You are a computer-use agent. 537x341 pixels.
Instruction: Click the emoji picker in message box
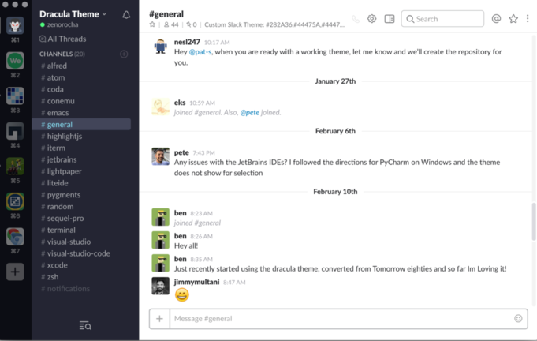tap(518, 318)
